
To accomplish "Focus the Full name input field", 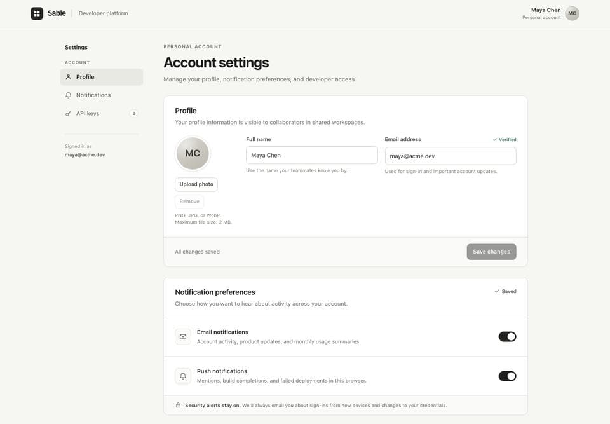I will [311, 155].
